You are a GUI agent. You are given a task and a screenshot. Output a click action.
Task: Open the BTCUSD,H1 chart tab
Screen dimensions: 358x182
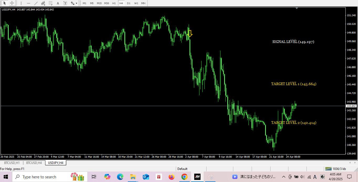click(12, 163)
